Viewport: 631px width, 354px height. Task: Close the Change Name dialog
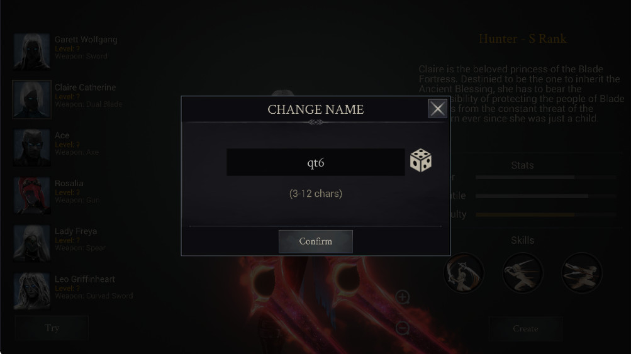tap(437, 109)
